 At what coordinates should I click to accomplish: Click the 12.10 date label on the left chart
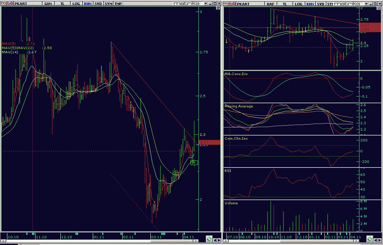(x=67, y=237)
